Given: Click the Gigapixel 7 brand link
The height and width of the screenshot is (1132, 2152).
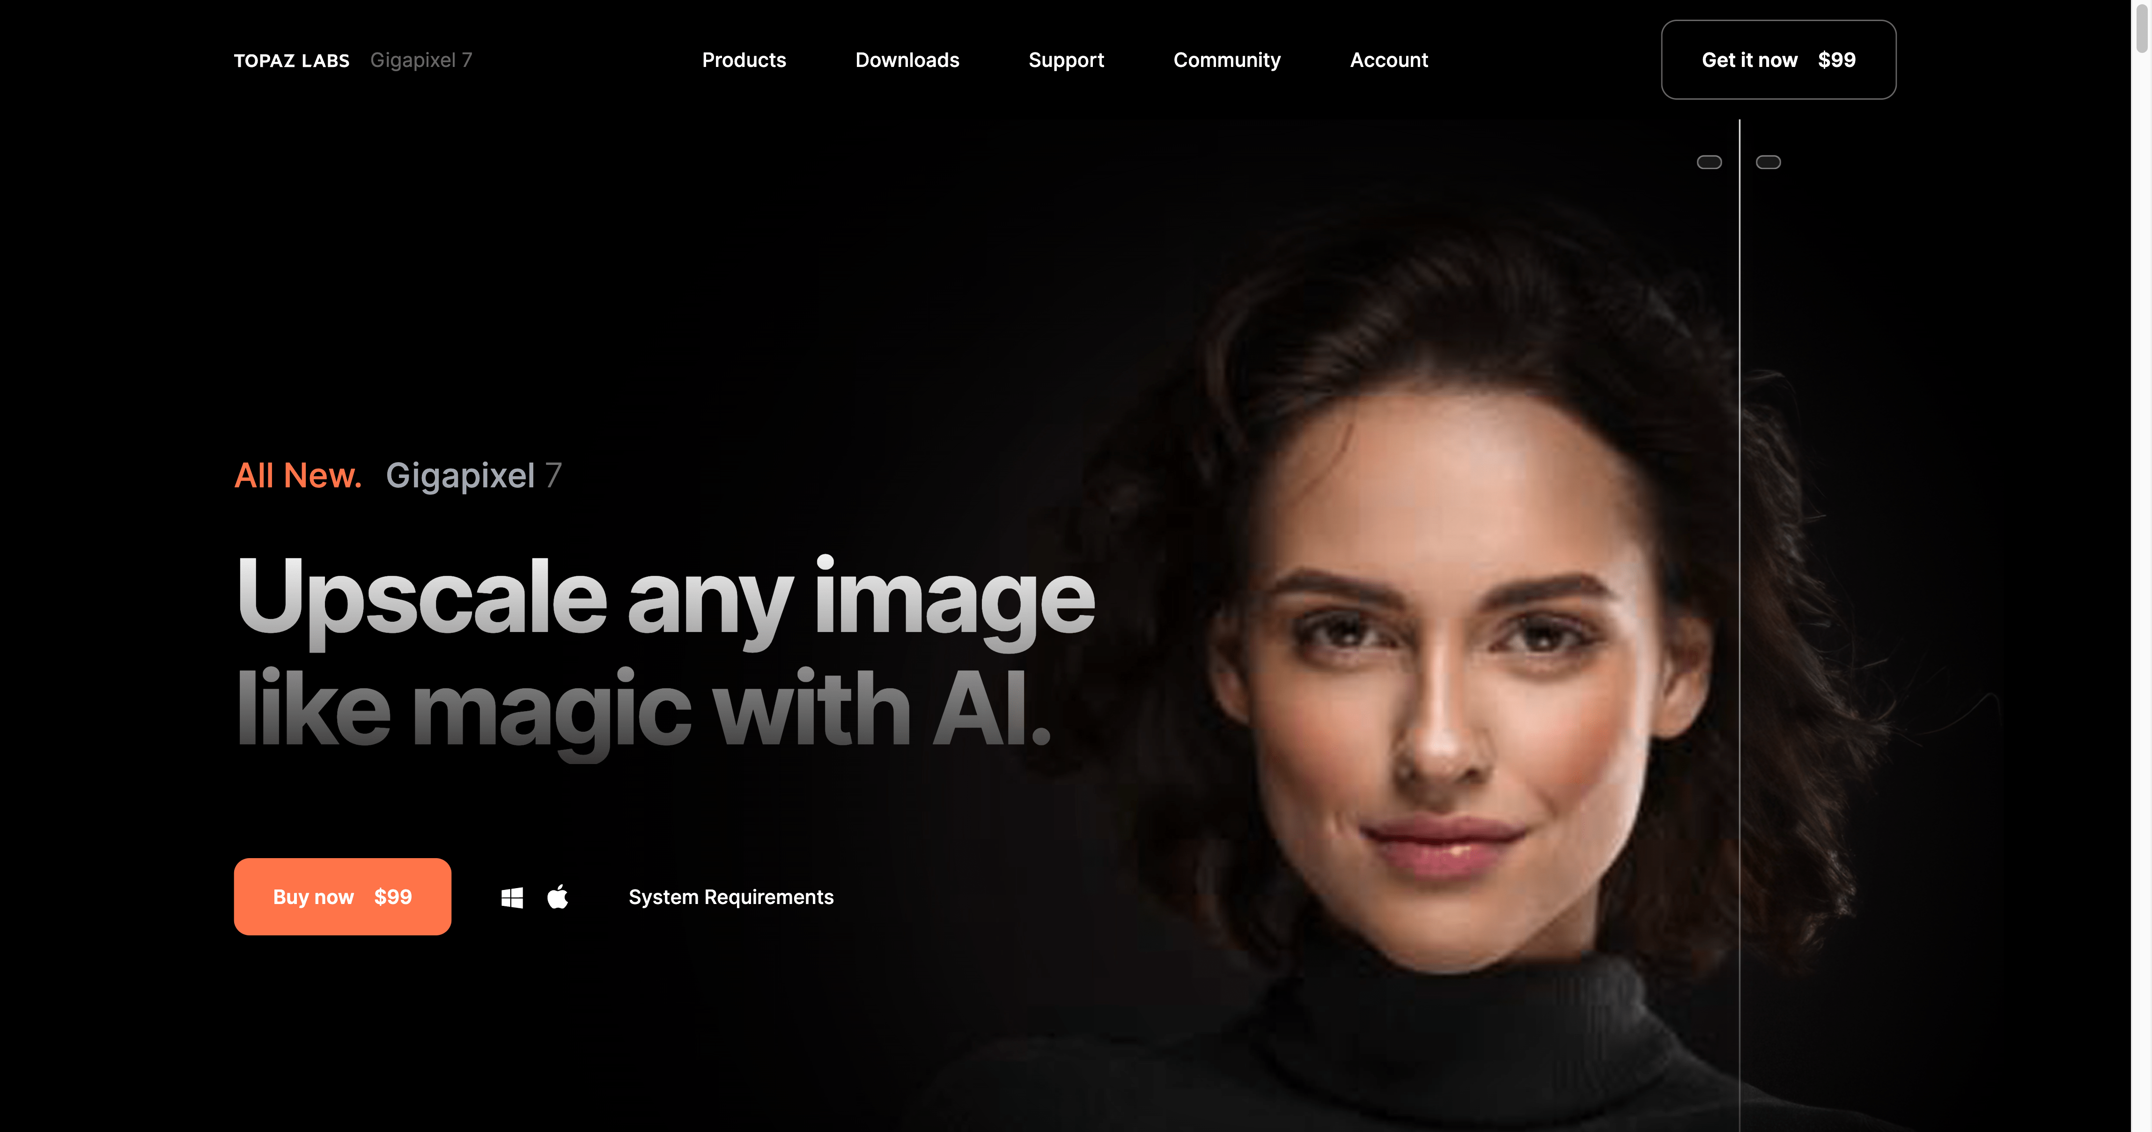Looking at the screenshot, I should (421, 59).
